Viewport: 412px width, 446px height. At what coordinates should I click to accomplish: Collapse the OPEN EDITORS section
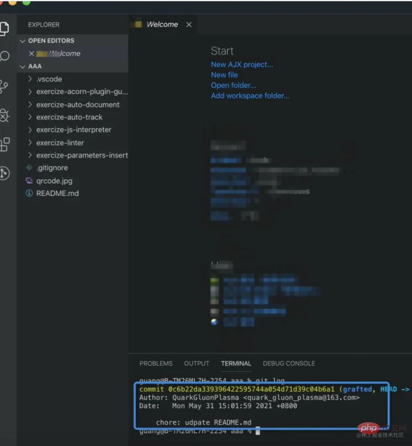[x=23, y=41]
